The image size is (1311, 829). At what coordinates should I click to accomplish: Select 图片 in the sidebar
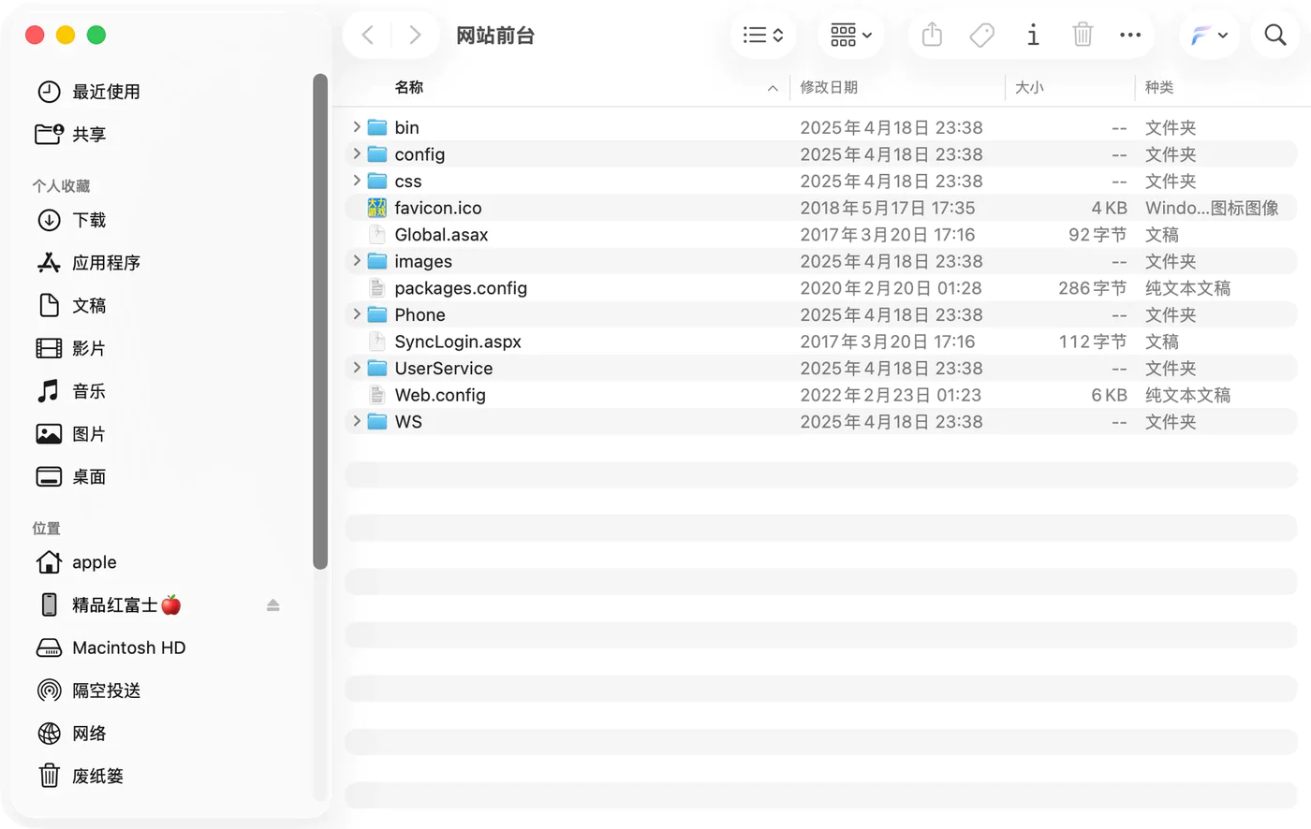coord(71,434)
